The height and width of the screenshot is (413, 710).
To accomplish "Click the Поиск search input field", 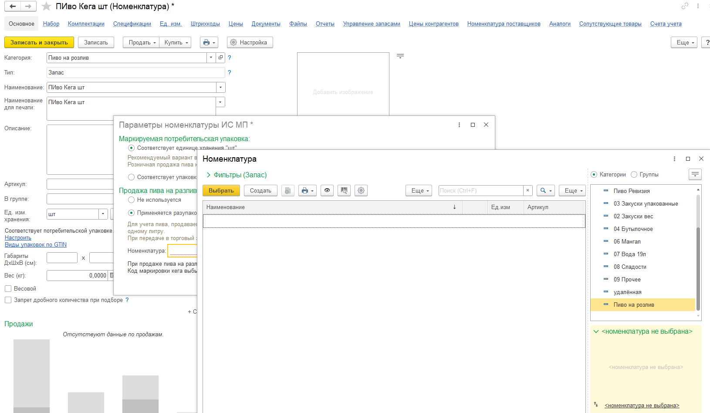I will pos(480,190).
